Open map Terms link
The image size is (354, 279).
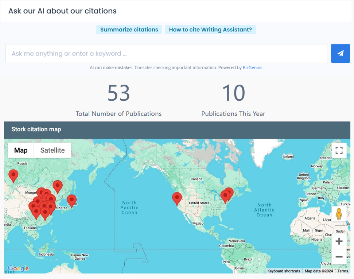[x=342, y=271]
